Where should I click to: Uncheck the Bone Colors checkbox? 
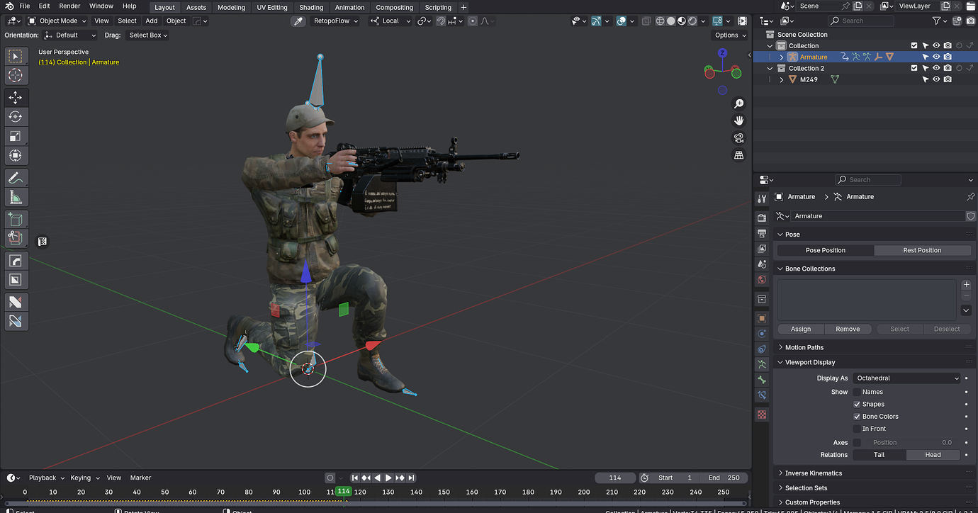tap(857, 417)
